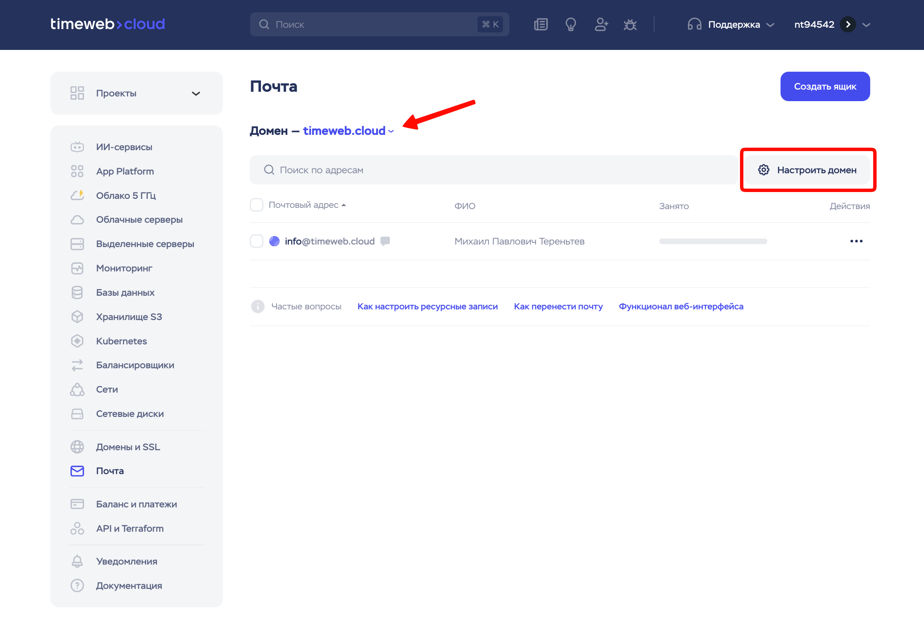Click the network disks drive icon

(x=77, y=414)
